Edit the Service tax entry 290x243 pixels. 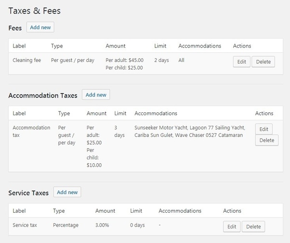(x=232, y=227)
